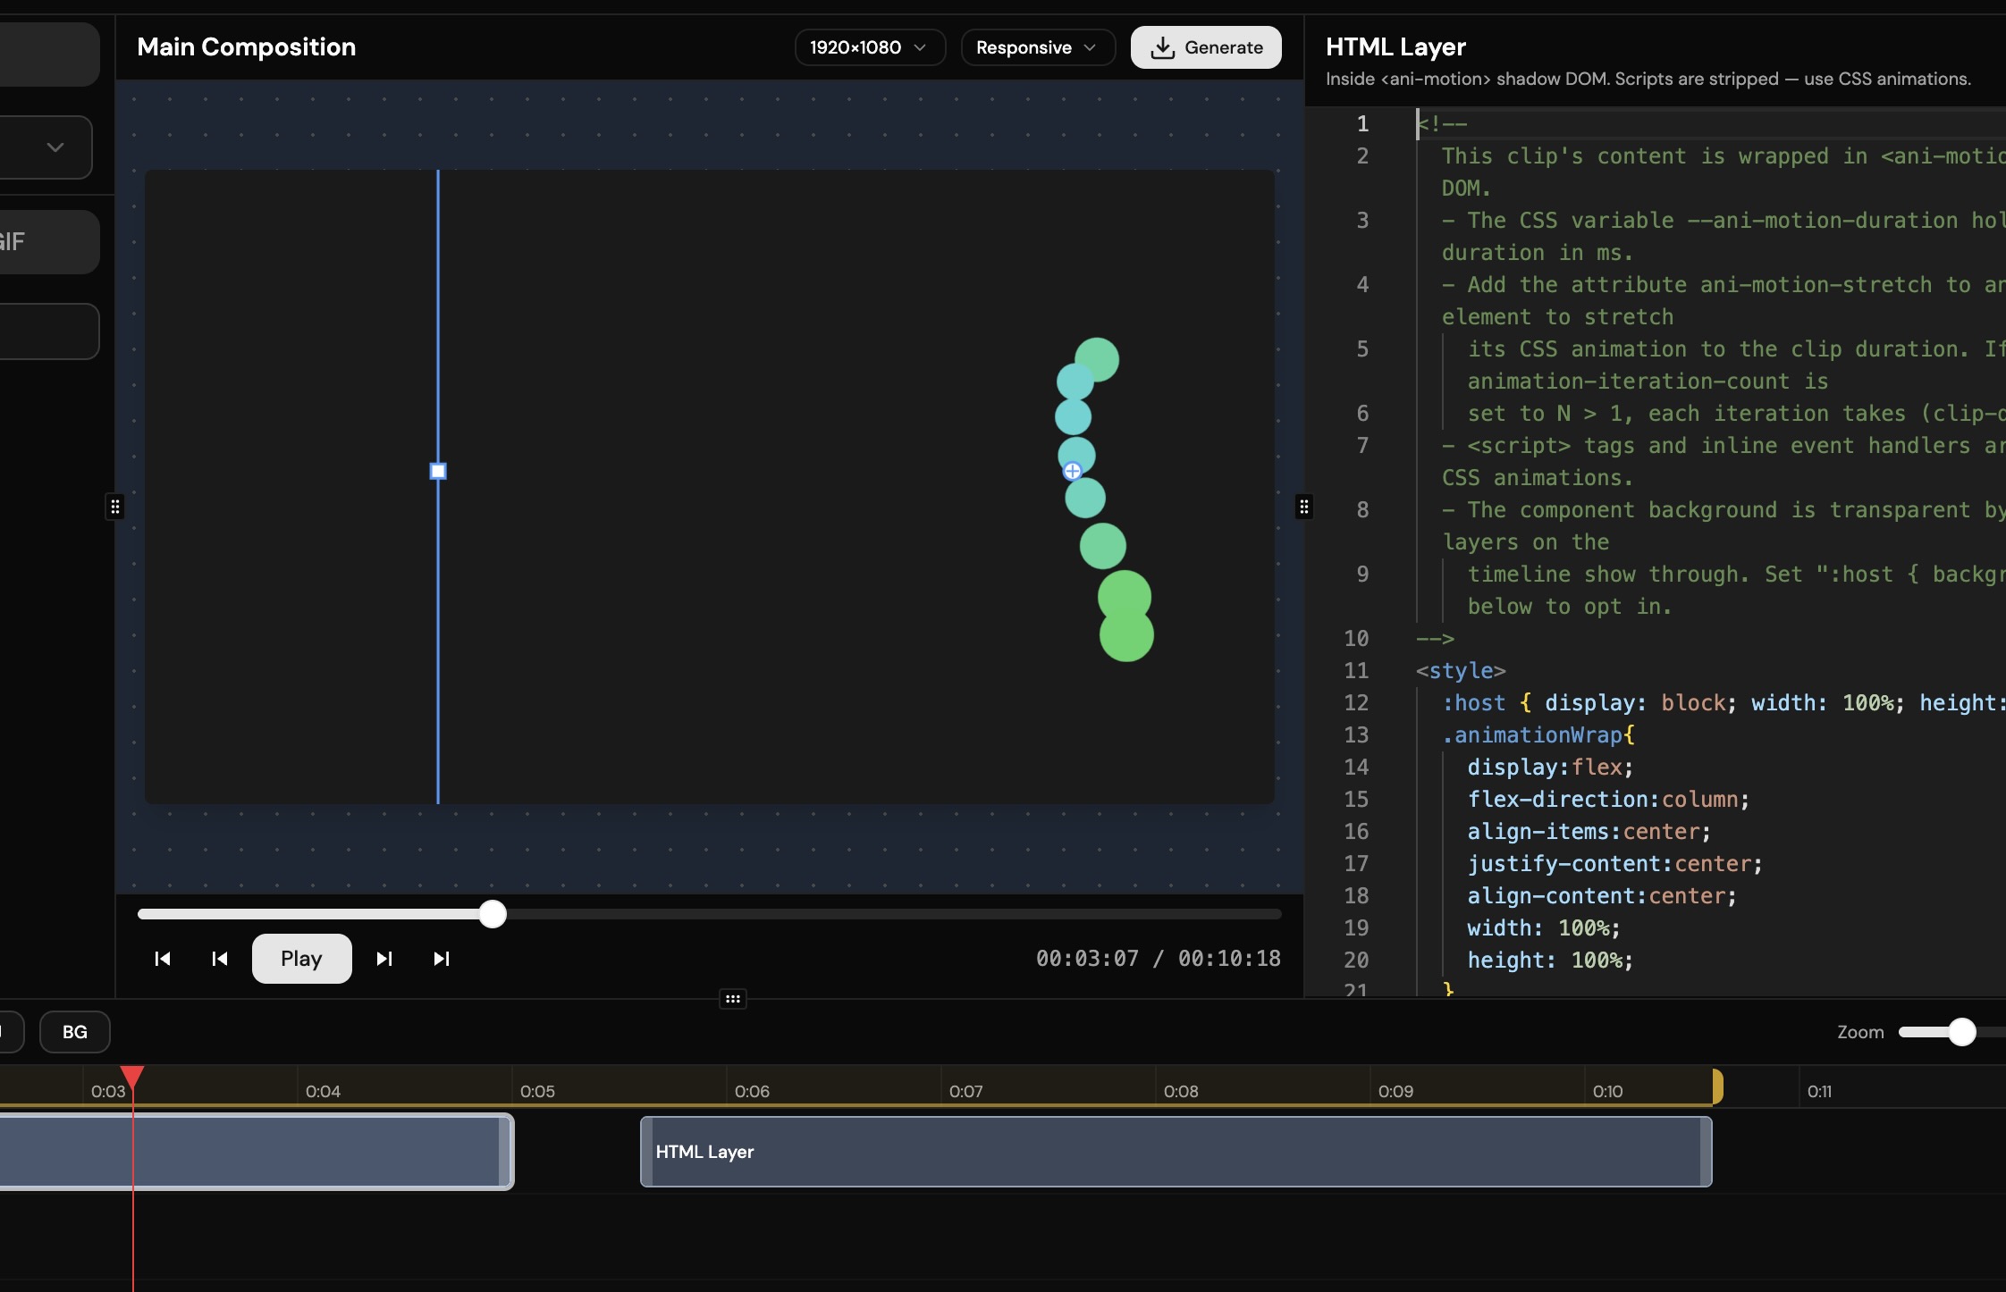This screenshot has height=1292, width=2006.
Task: Click the display:flex line in editor
Action: click(x=1550, y=767)
